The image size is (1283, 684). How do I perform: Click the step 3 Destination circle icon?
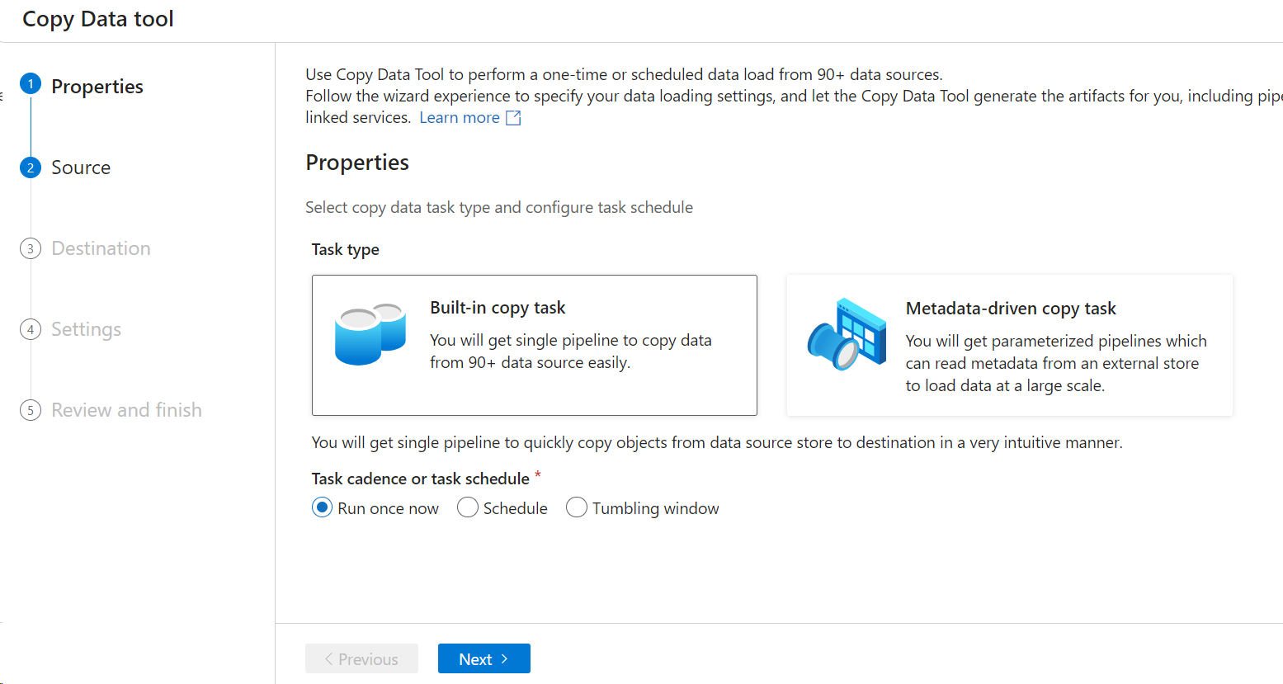point(31,248)
